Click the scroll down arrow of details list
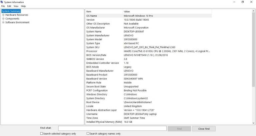 pyautogui.click(x=254, y=123)
